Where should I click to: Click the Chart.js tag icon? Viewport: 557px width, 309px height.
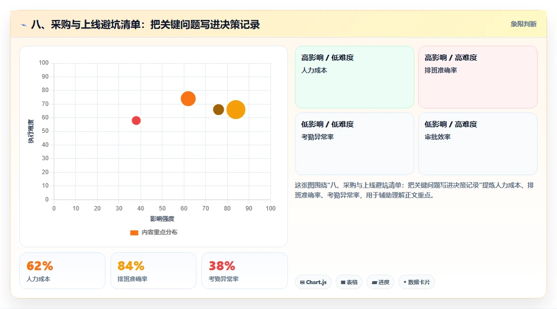coord(302,282)
